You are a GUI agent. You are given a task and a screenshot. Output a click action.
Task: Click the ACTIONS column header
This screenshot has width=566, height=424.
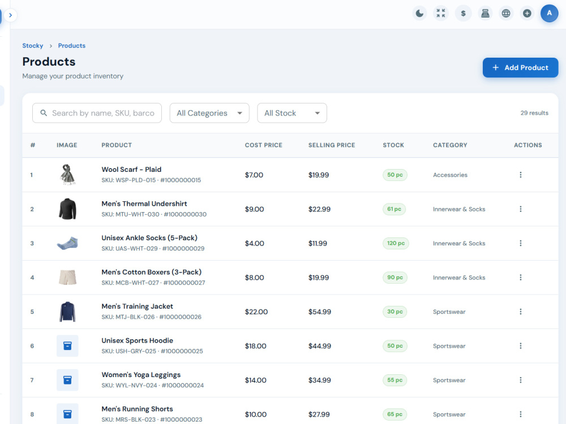tap(528, 145)
